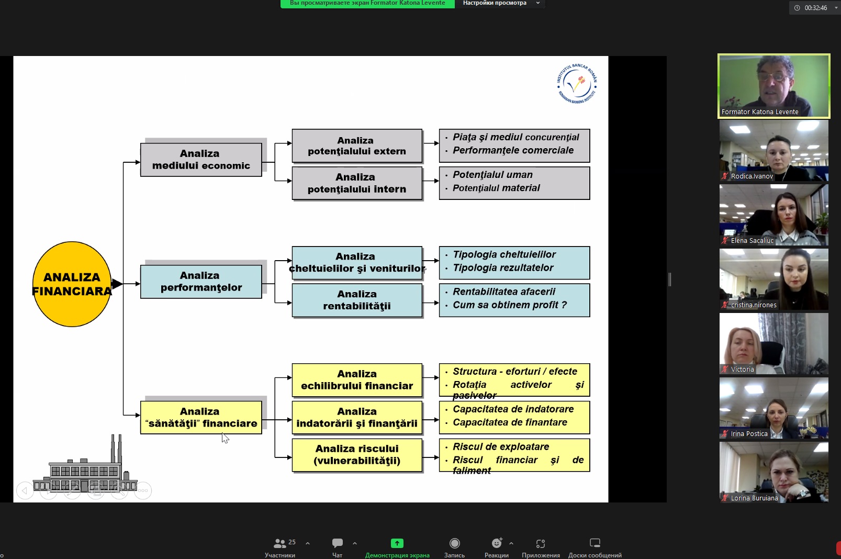Viewport: 841px width, 559px height.
Task: Open the Чат chat panel
Action: tap(338, 544)
